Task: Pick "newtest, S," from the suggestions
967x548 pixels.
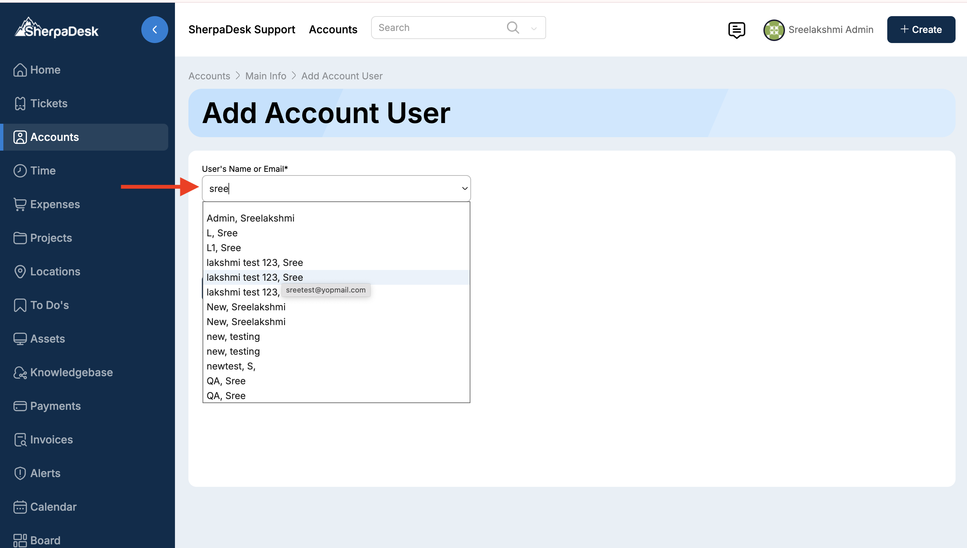Action: [x=231, y=366]
